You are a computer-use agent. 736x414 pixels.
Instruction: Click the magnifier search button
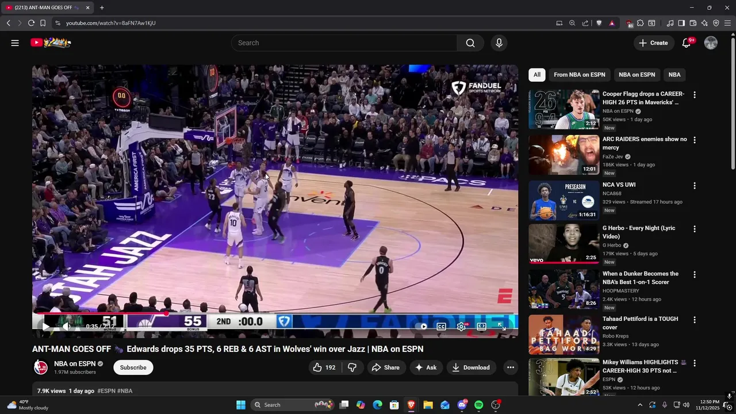(470, 43)
